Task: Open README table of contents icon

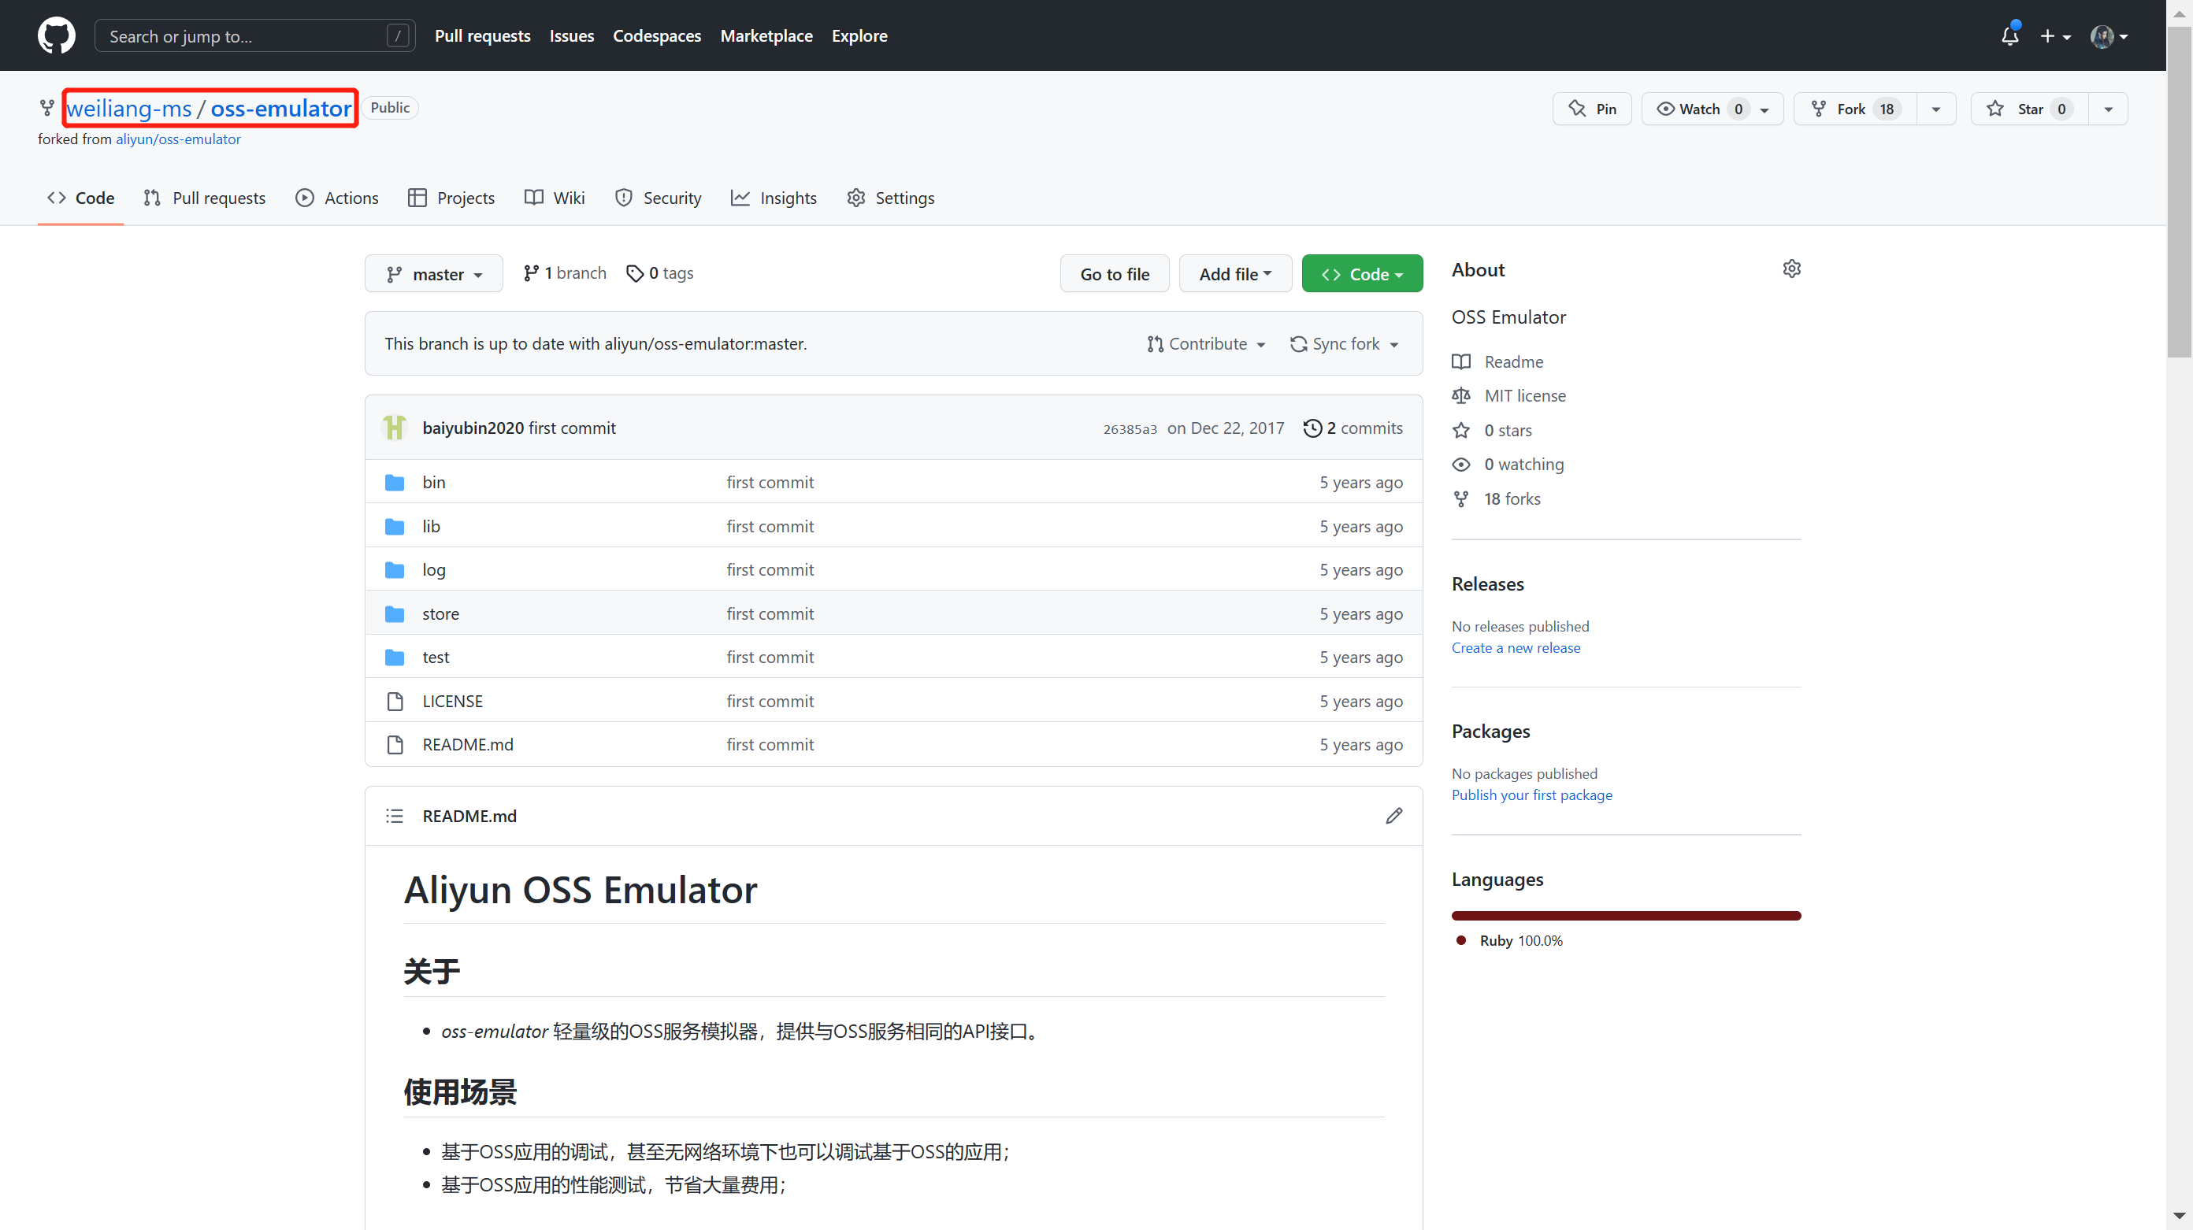Action: (x=394, y=816)
